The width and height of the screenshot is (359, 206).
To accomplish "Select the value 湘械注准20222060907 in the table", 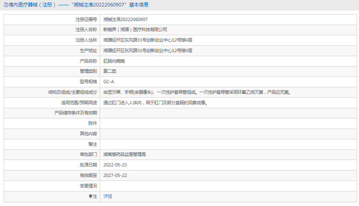I will [x=126, y=19].
